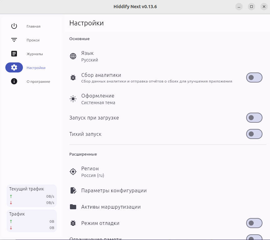Click the globe icon beside Язык
This screenshot has height=240, width=270.
pyautogui.click(x=73, y=56)
